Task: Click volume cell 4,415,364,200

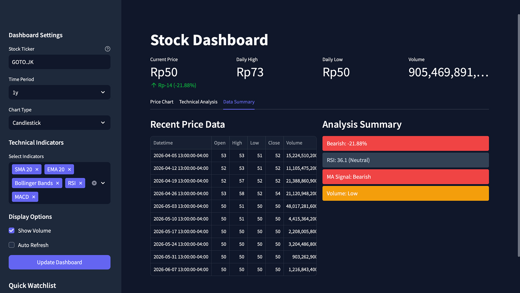Action: 300,219
